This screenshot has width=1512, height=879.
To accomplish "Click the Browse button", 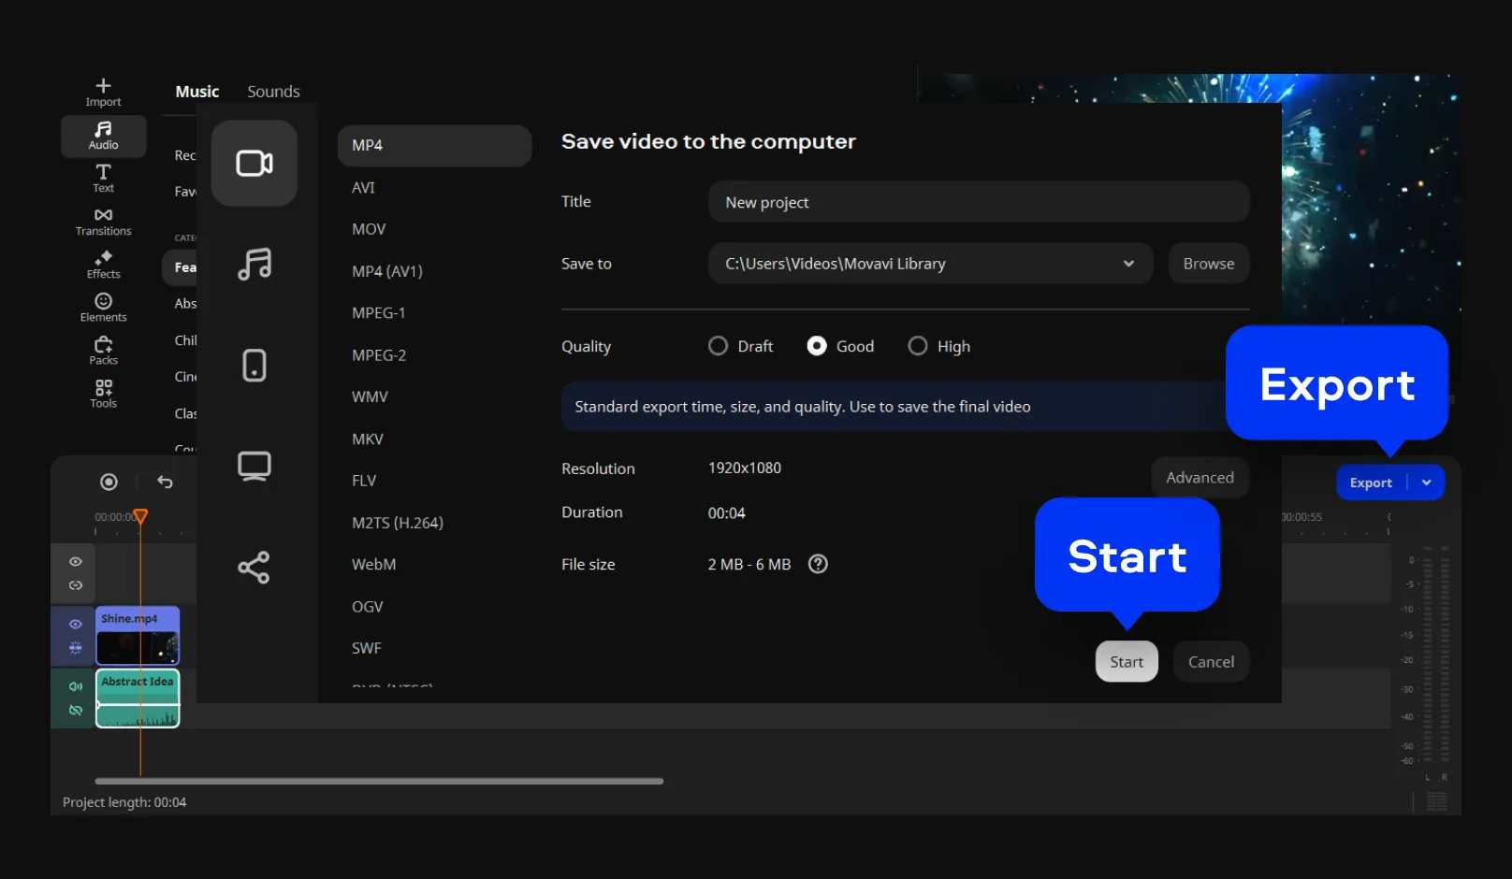I will (x=1208, y=264).
